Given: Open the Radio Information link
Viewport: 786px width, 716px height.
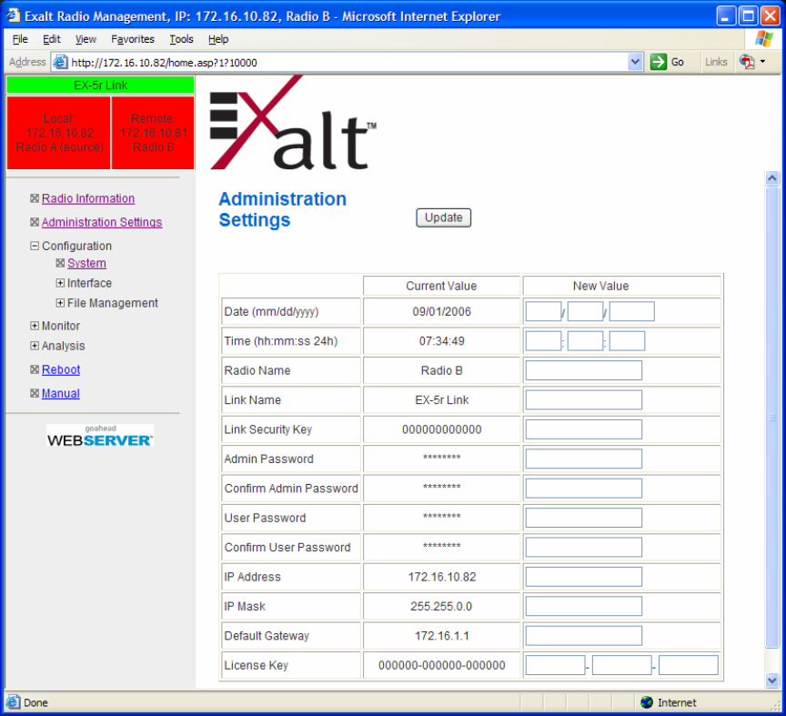Looking at the screenshot, I should (x=88, y=198).
